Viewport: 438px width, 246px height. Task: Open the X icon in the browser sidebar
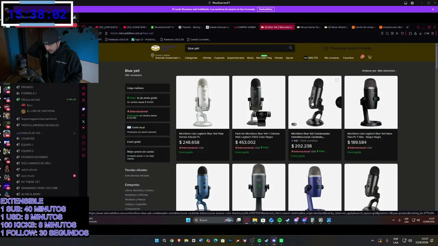83,121
